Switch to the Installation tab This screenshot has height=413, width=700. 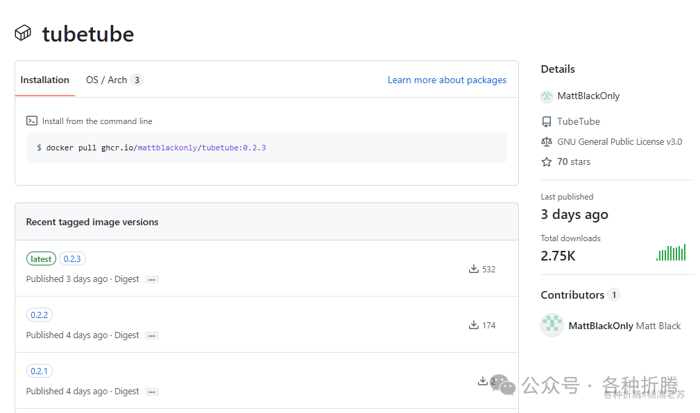[44, 80]
